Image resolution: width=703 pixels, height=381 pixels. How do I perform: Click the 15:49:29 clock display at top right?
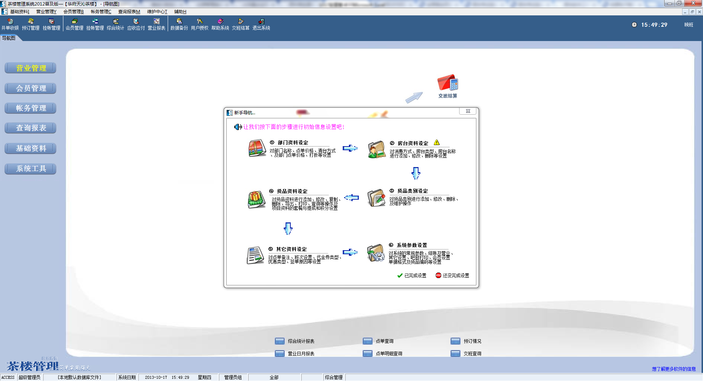point(654,25)
